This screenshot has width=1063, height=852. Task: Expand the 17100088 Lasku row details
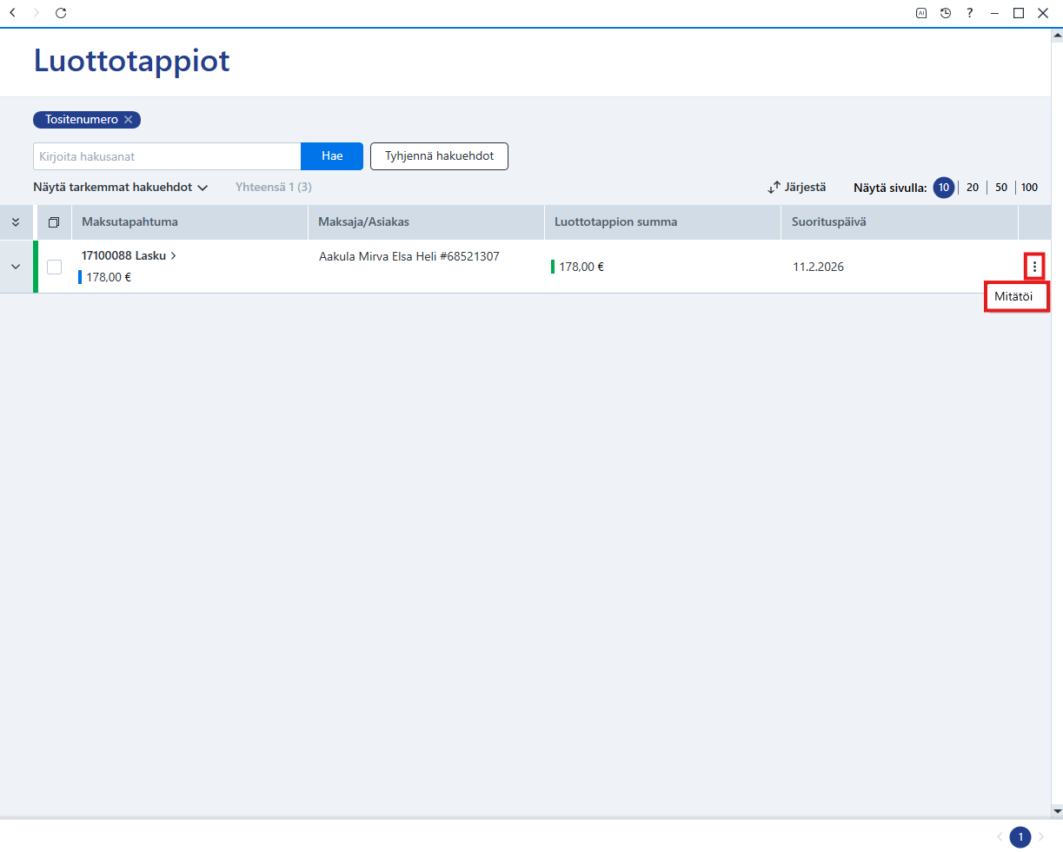coord(16,267)
